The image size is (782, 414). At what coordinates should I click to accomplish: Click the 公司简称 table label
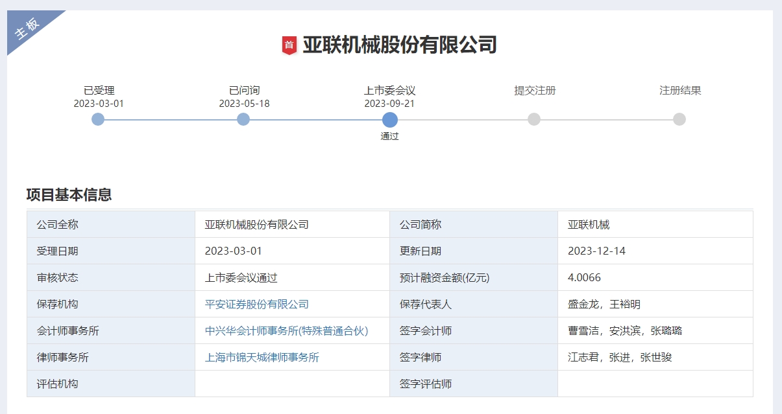point(421,225)
